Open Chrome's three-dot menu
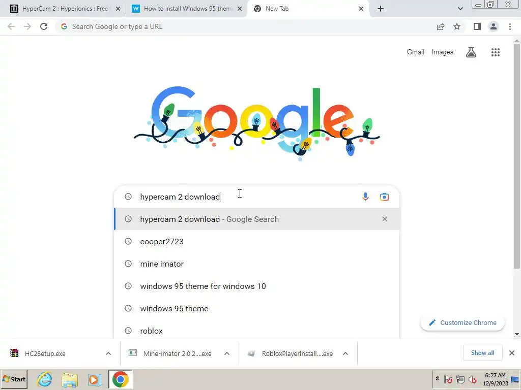This screenshot has width=521, height=390. [510, 26]
